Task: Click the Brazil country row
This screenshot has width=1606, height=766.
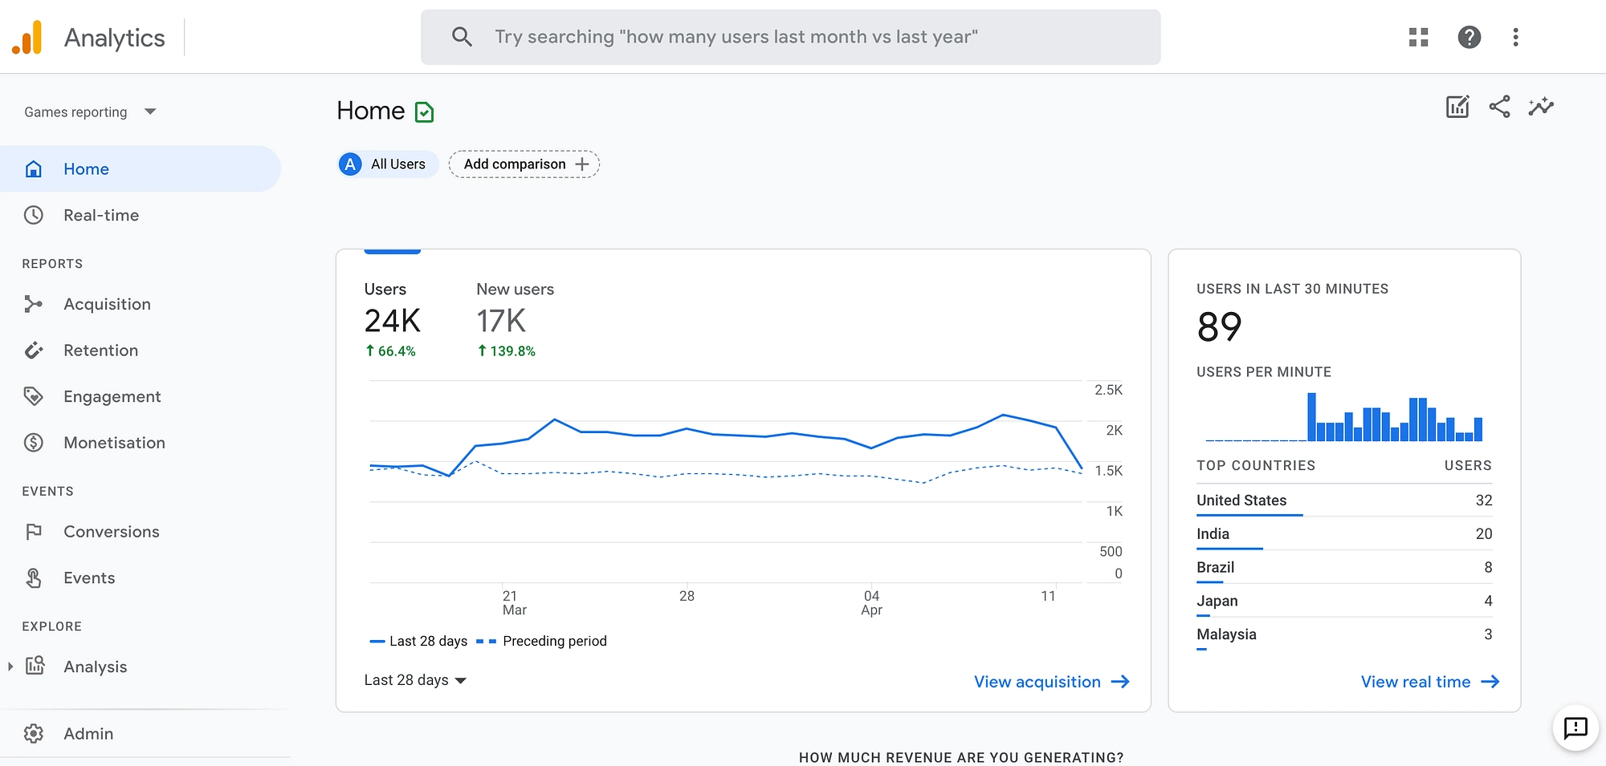Action: pos(1344,568)
